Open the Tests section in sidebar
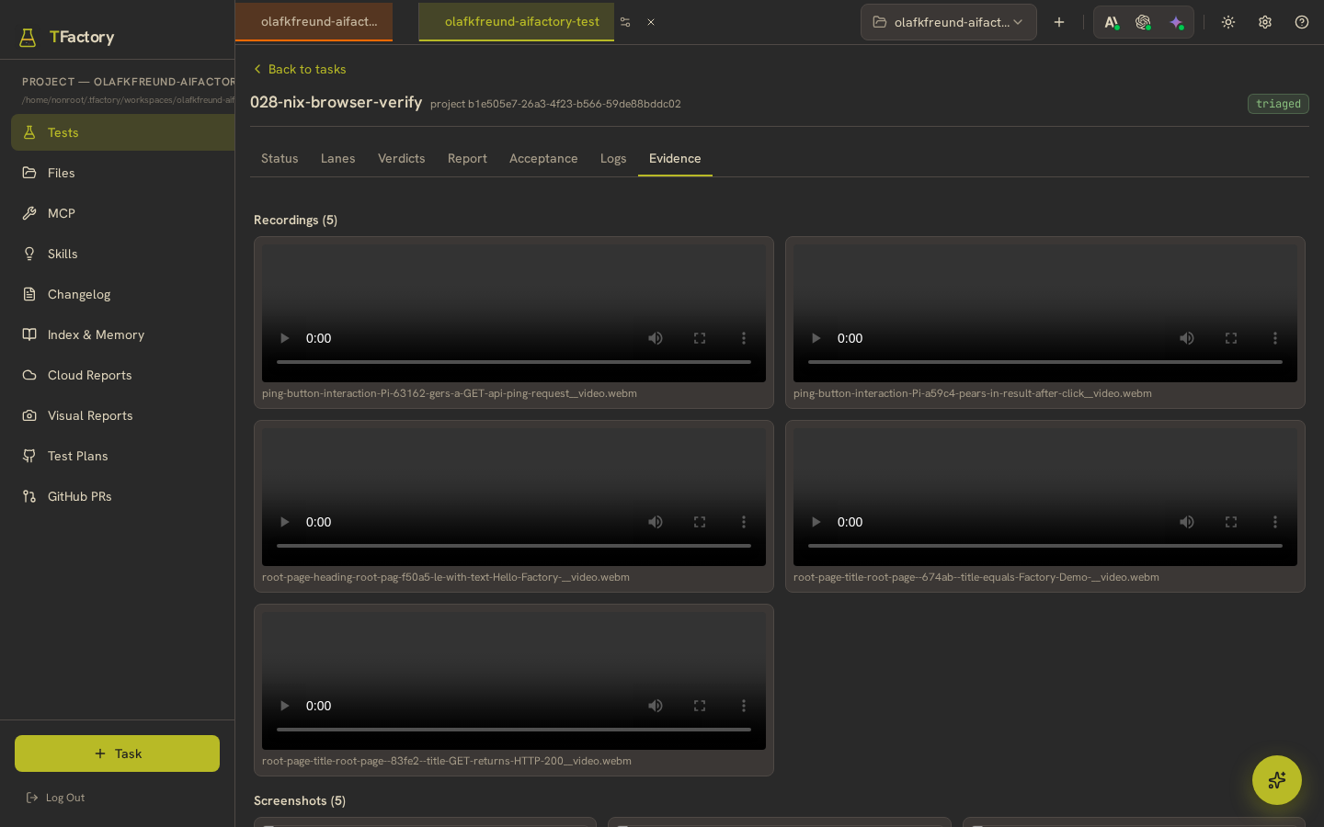This screenshot has width=1324, height=827. point(123,132)
